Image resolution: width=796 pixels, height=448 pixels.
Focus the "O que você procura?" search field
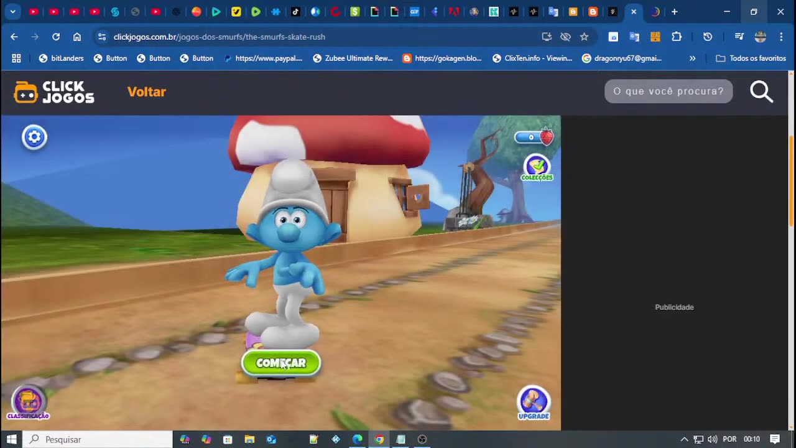669,91
